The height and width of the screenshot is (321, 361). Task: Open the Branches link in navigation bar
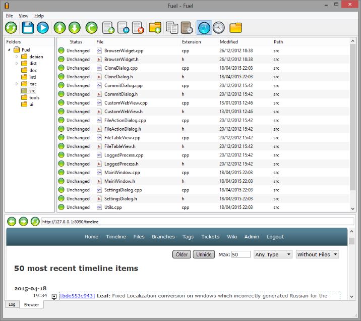pyautogui.click(x=163, y=237)
